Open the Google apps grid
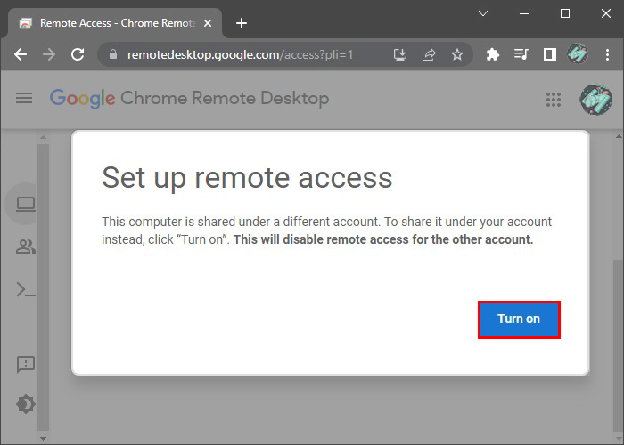This screenshot has height=445, width=624. click(553, 100)
